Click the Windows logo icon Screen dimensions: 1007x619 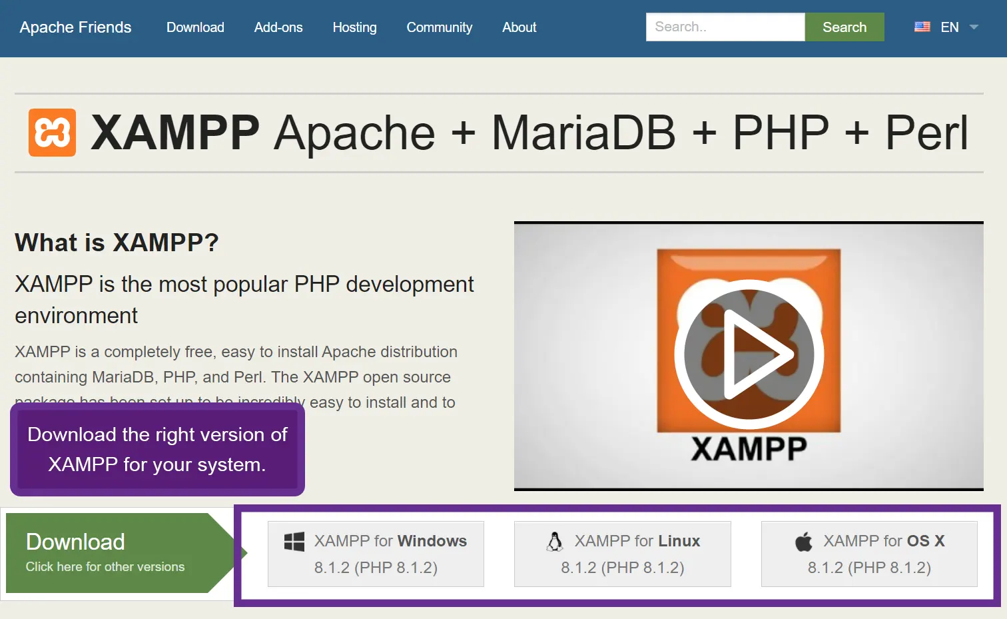(x=294, y=542)
